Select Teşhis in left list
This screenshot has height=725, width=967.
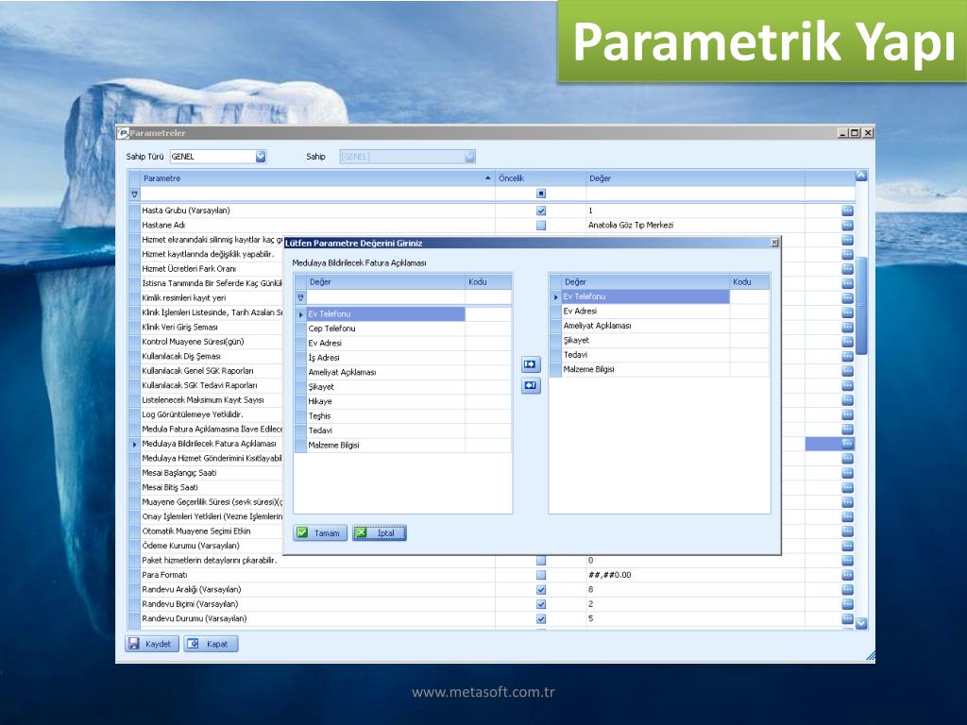[x=385, y=416]
